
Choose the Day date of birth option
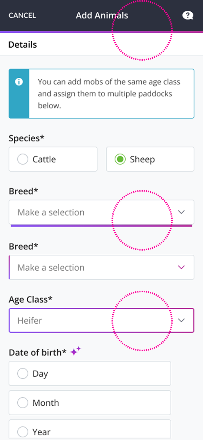[90, 373]
